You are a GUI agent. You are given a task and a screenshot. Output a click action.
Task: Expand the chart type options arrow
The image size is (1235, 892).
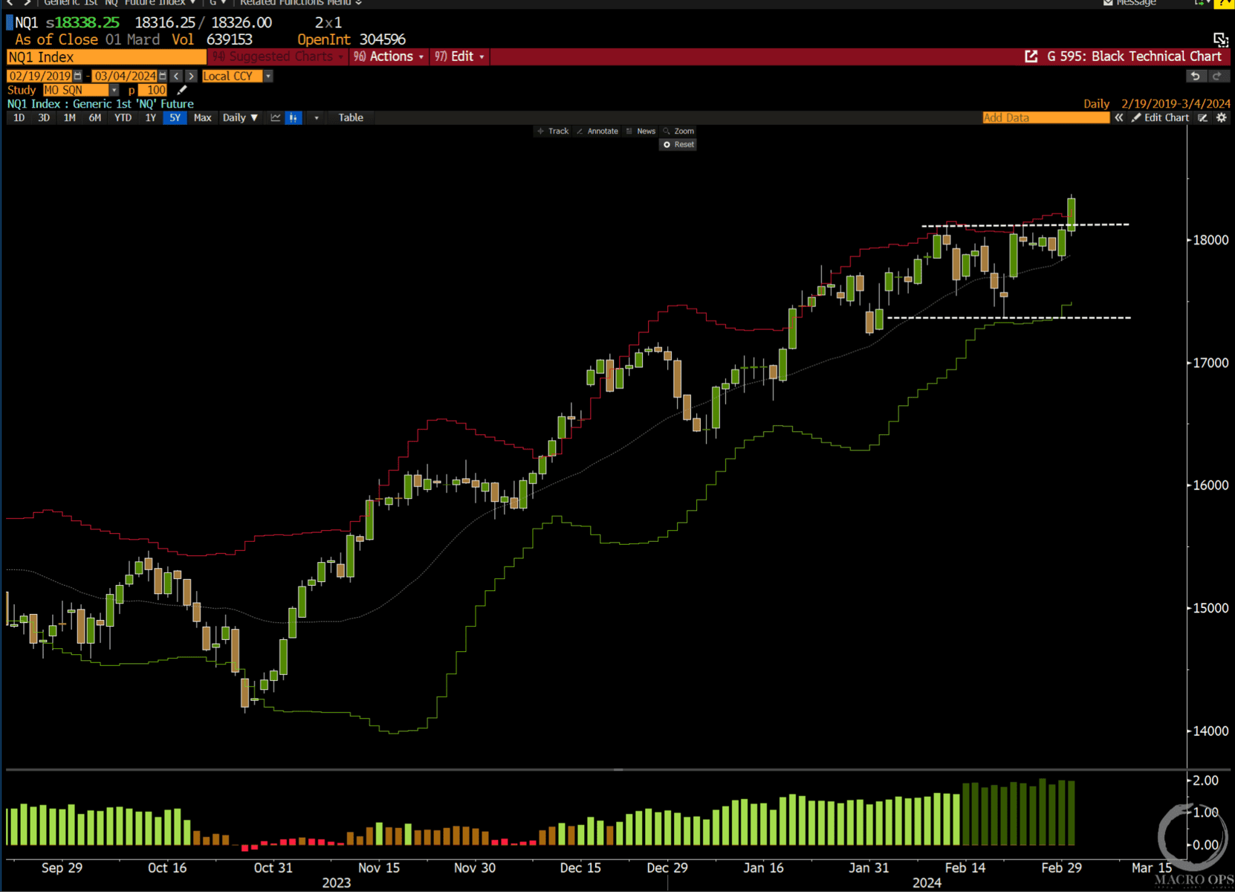[x=317, y=117]
